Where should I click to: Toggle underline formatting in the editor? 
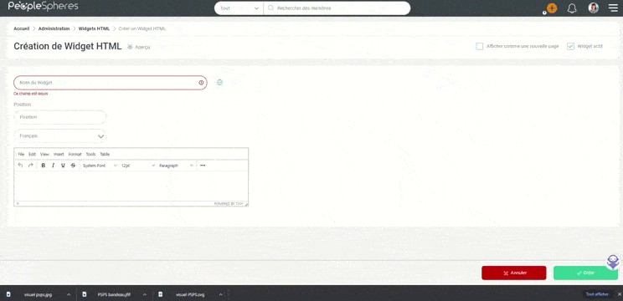point(63,166)
